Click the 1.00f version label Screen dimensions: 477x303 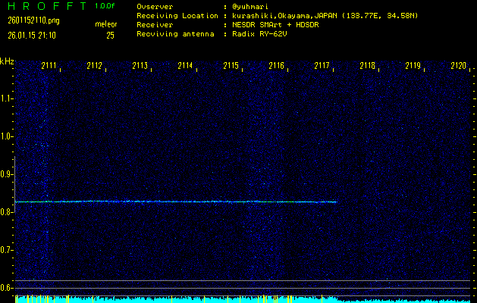click(105, 6)
